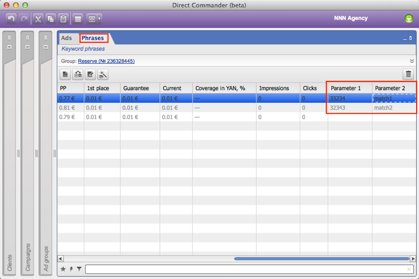
Task: Click the Clients panel square expand icon
Action: (x=9, y=47)
